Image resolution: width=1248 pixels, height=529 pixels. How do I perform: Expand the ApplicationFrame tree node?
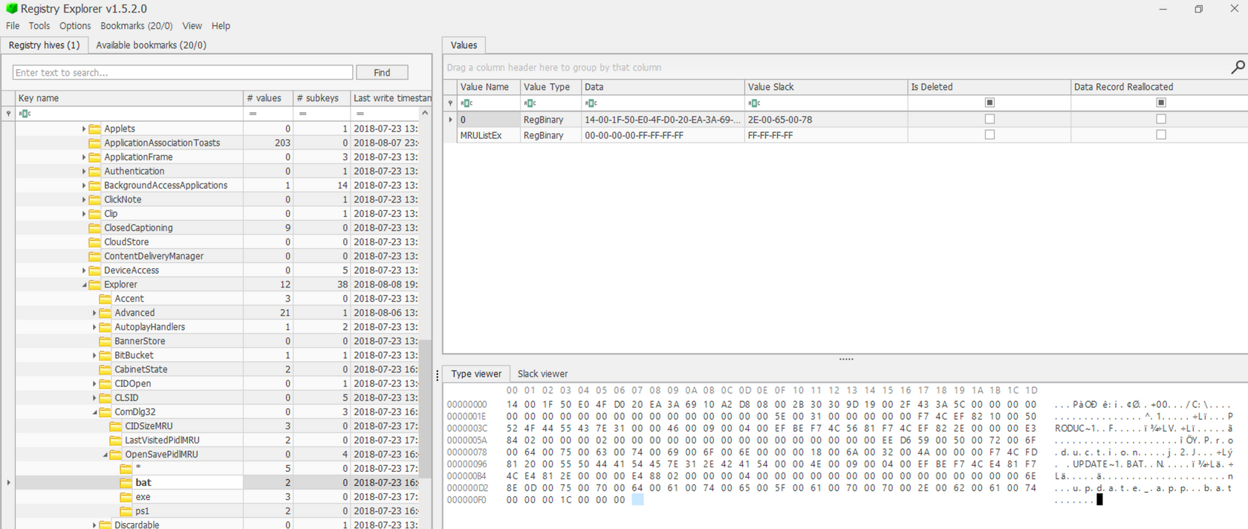pyautogui.click(x=84, y=157)
